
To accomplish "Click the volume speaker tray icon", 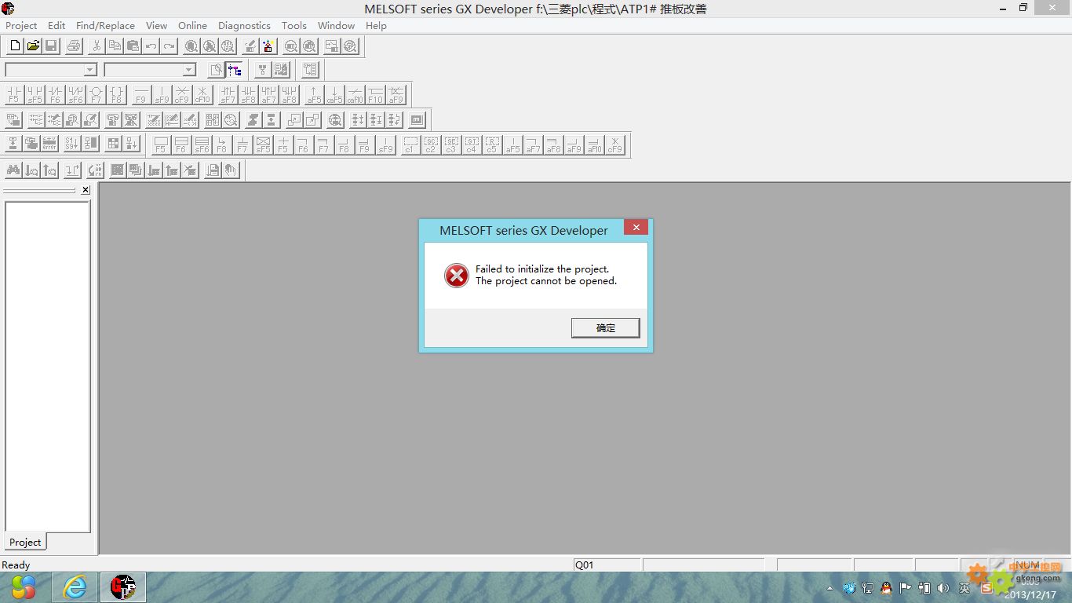I will point(943,588).
